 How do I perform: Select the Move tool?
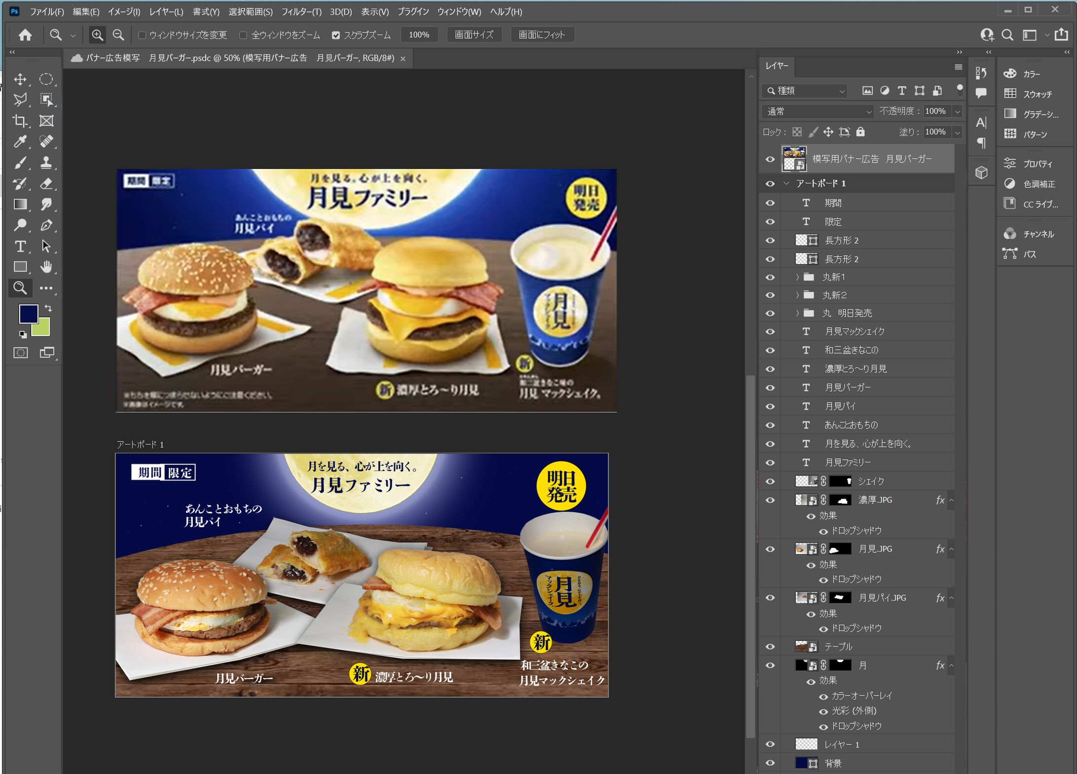(x=20, y=79)
